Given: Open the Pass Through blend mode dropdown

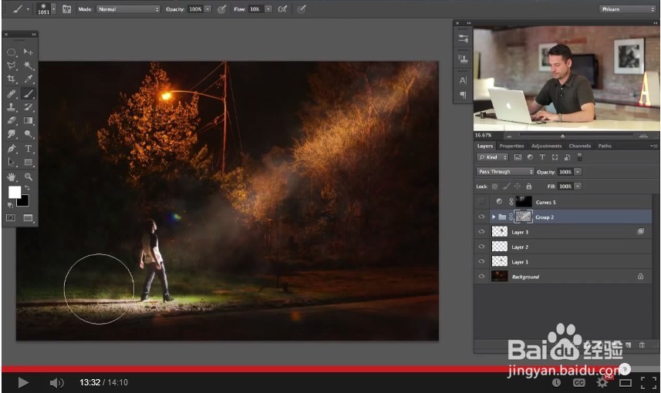Looking at the screenshot, I should coord(505,171).
